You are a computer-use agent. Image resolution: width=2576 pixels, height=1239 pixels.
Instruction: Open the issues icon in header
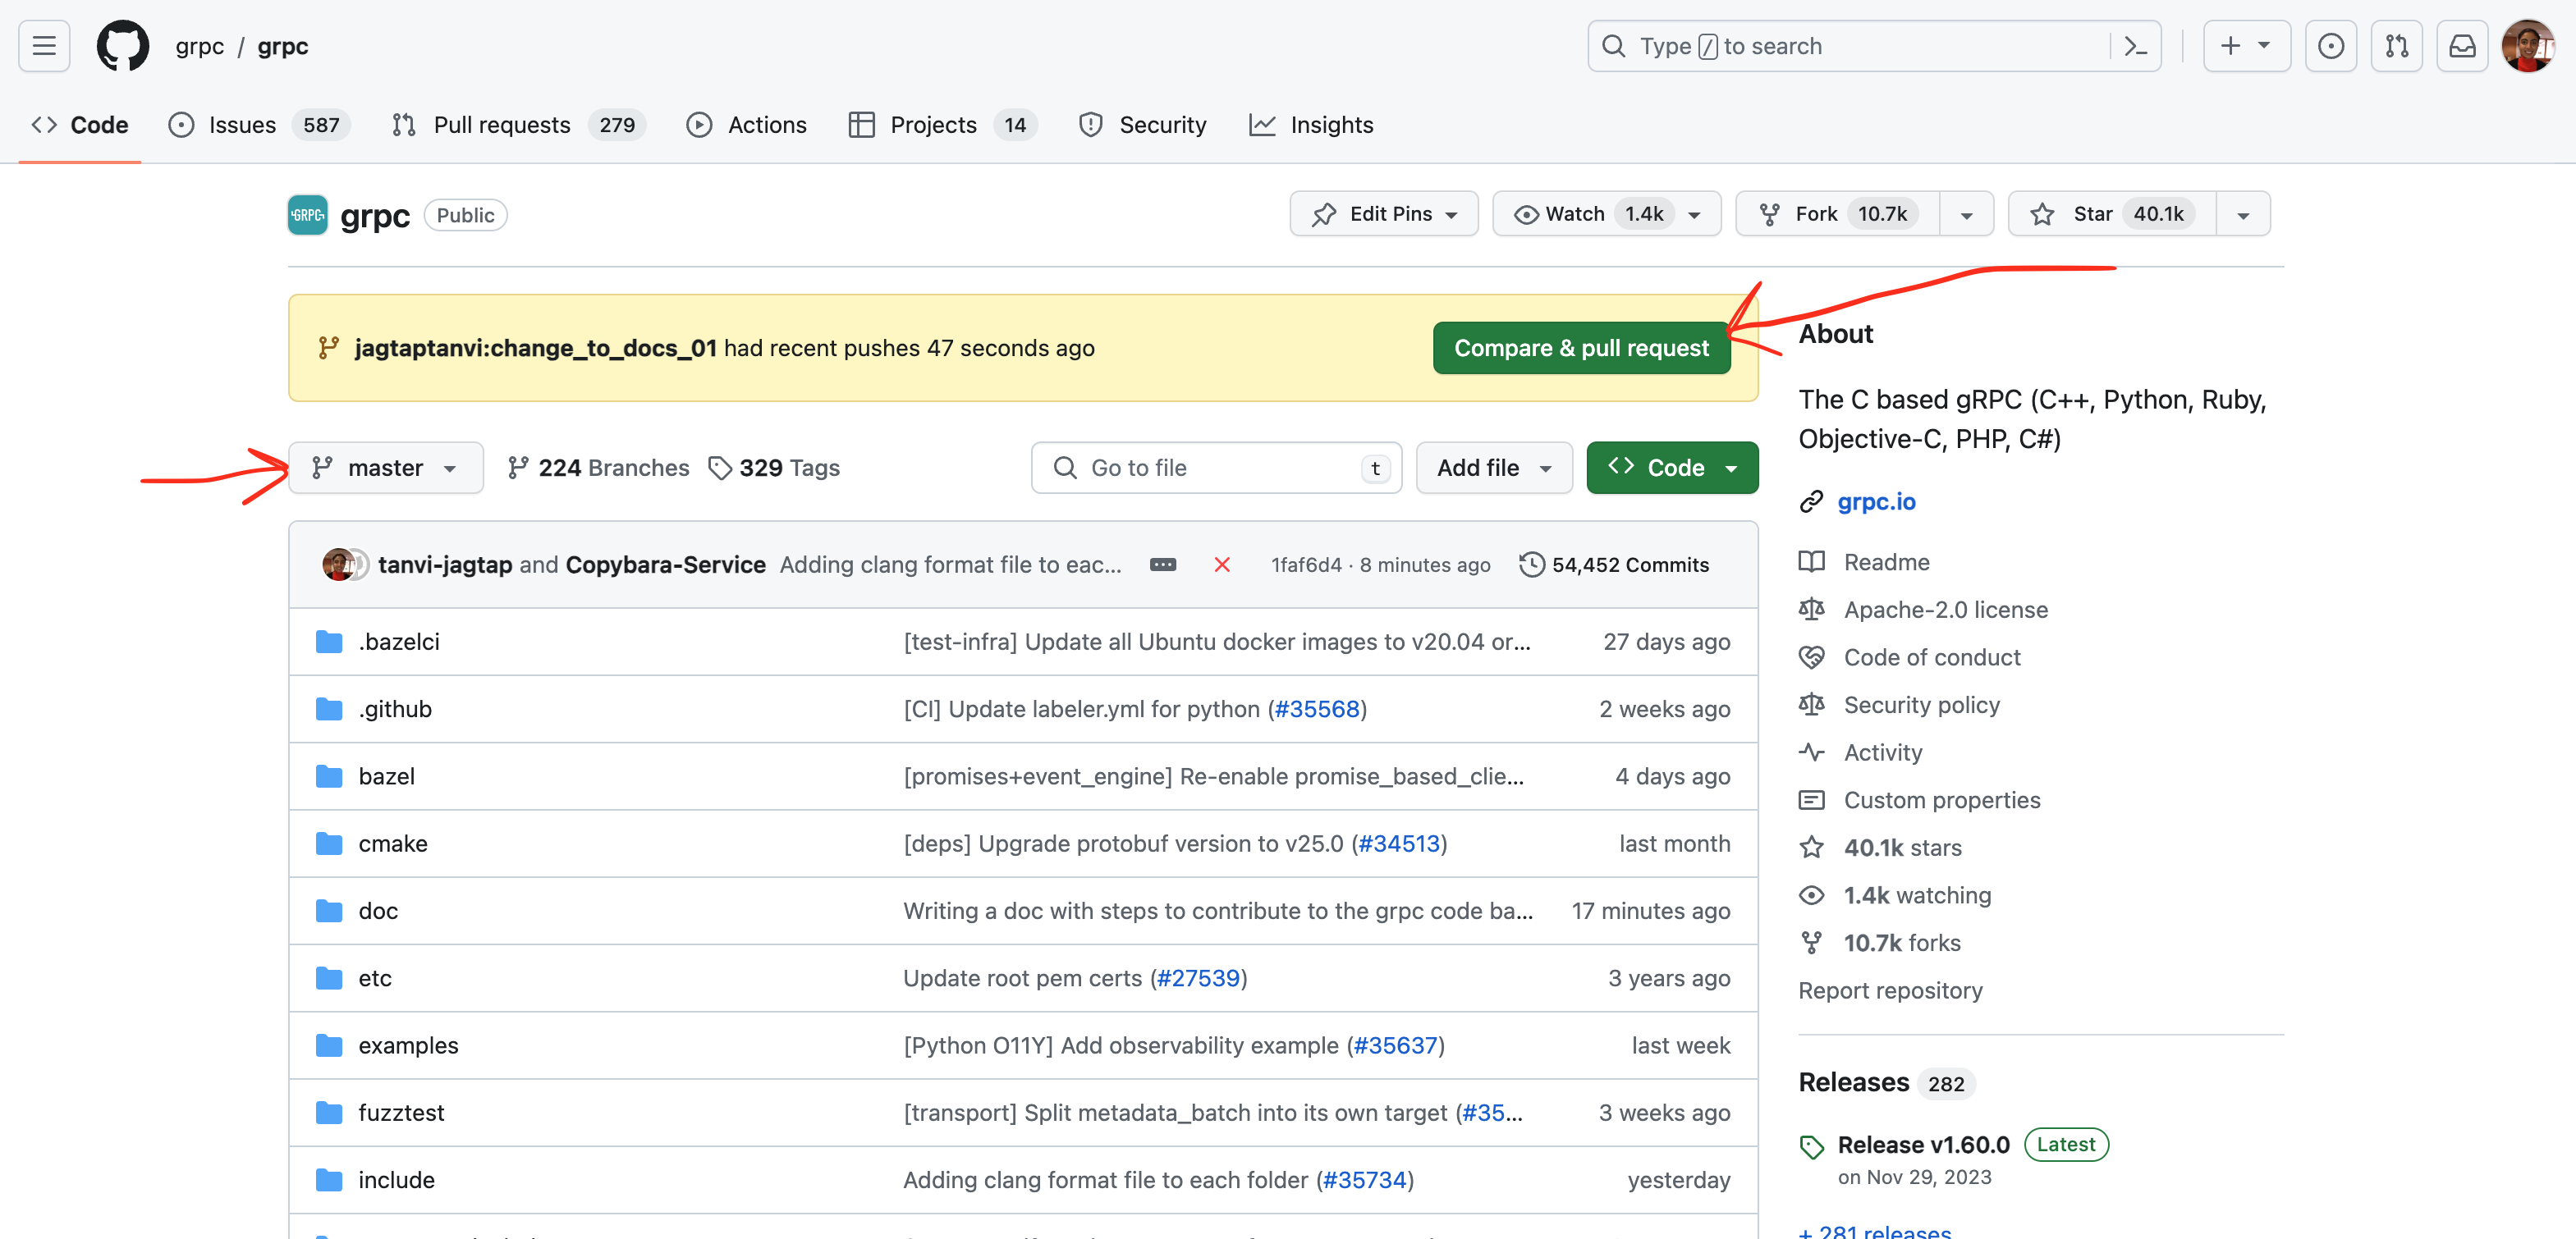tap(2330, 46)
